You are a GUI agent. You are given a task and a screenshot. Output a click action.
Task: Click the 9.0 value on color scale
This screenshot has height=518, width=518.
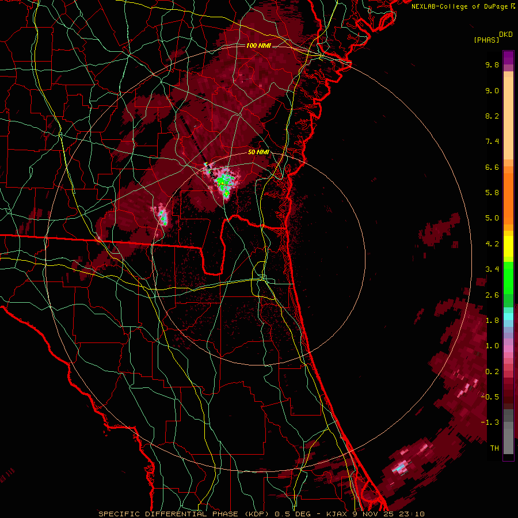pyautogui.click(x=492, y=90)
